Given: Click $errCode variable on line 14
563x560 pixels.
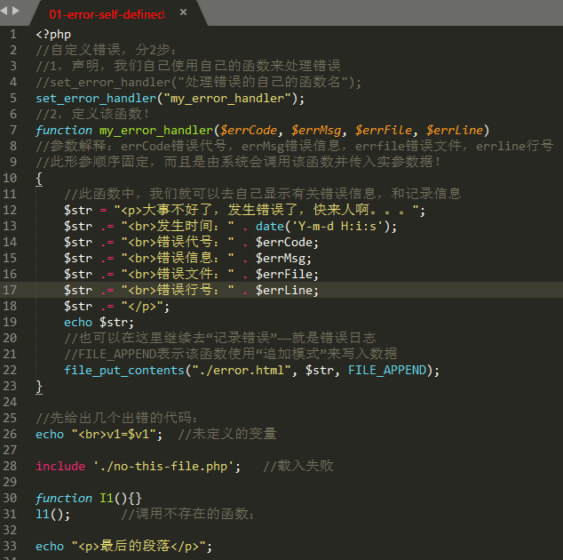Looking at the screenshot, I should [x=284, y=243].
